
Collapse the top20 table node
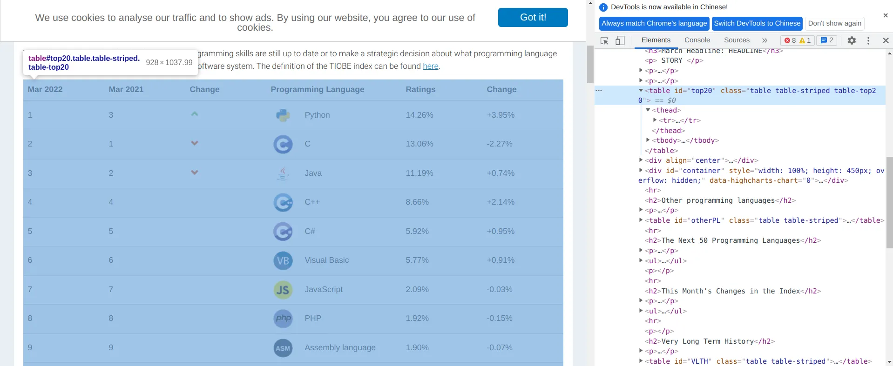tap(641, 91)
